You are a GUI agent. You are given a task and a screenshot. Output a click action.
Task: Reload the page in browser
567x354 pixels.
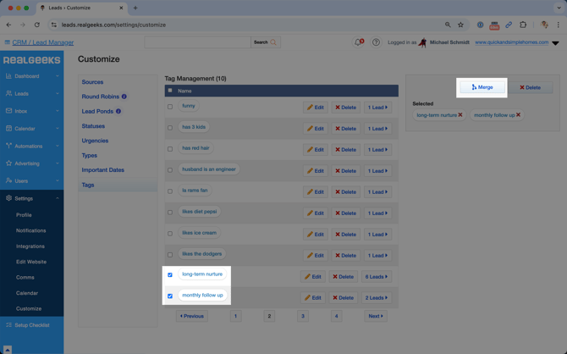click(36, 25)
